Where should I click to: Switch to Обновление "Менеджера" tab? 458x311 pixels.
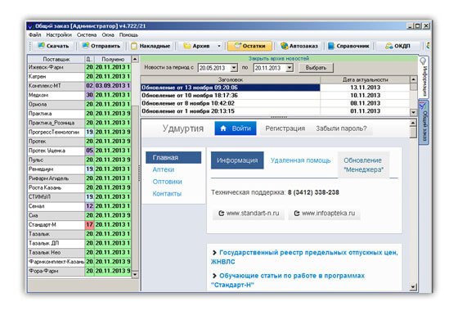[363, 165]
